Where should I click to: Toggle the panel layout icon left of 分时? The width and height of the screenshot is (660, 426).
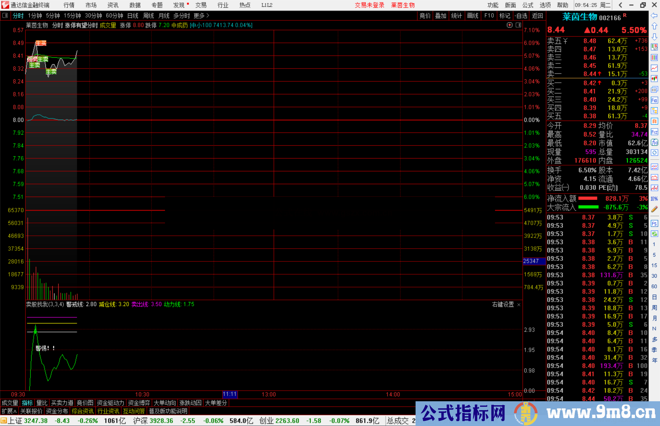point(5,16)
